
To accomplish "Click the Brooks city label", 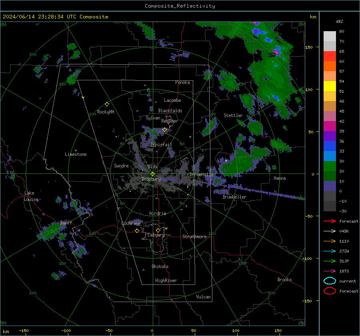I will tap(284, 280).
